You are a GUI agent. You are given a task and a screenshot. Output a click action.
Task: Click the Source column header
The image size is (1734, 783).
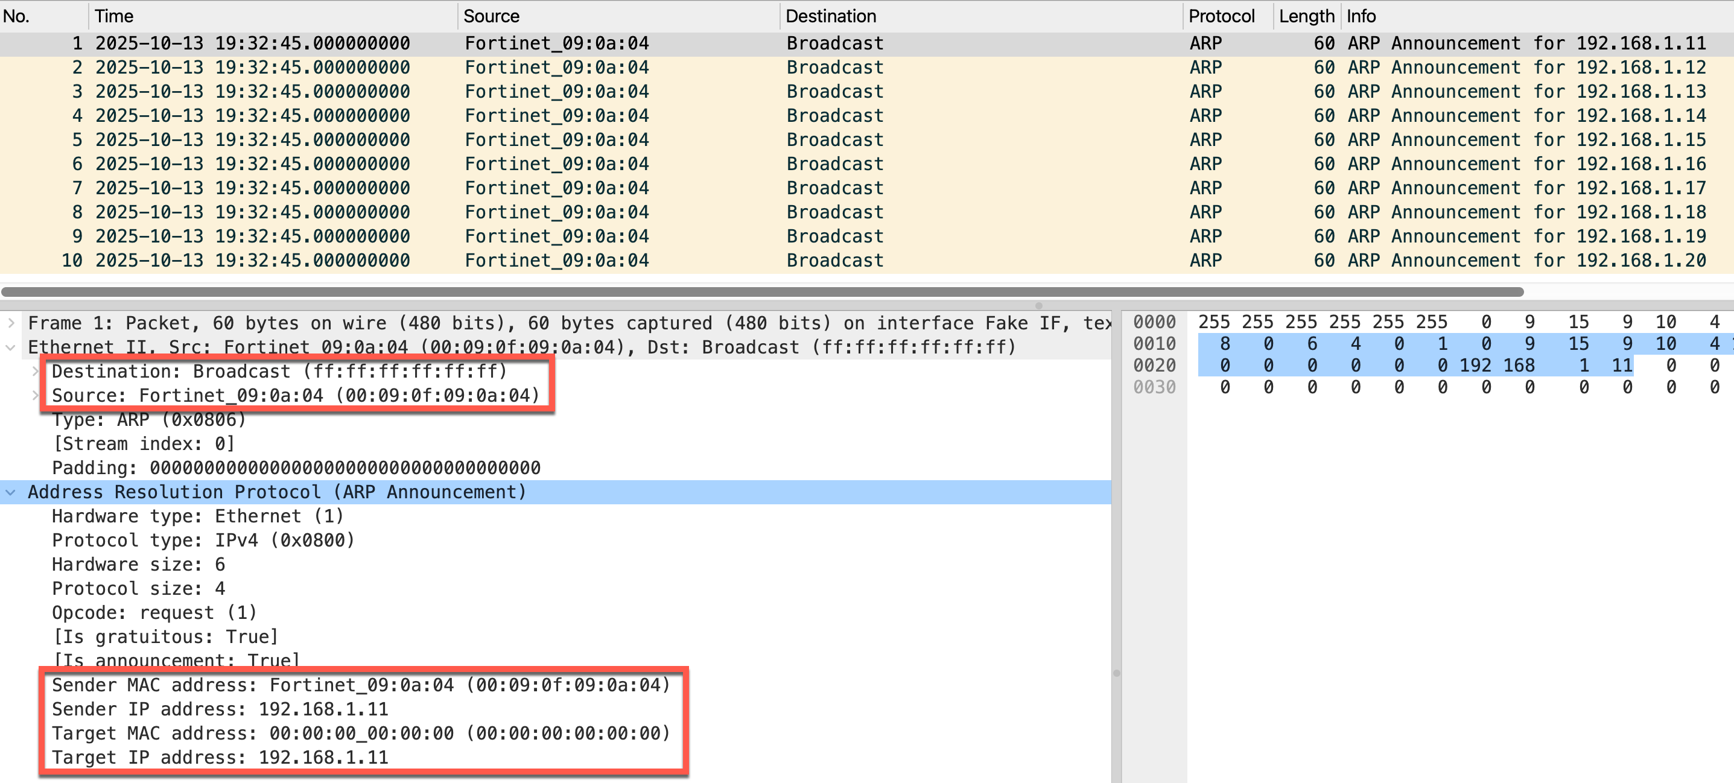(x=491, y=16)
